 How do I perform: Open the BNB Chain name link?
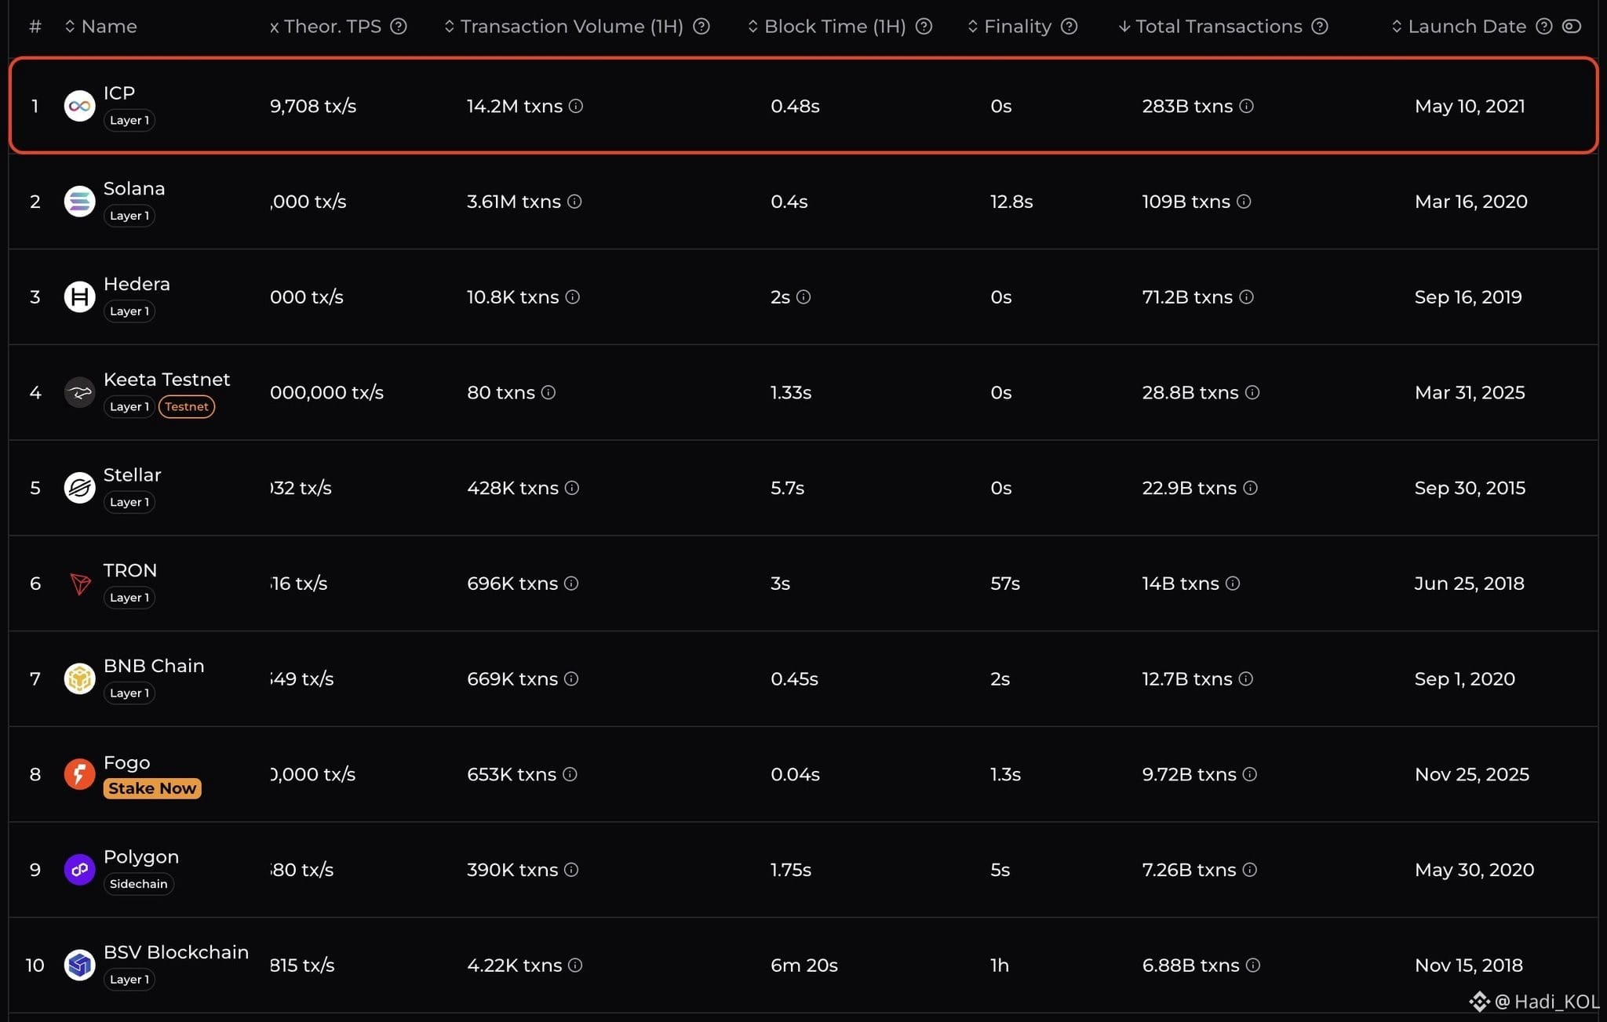[x=154, y=666]
